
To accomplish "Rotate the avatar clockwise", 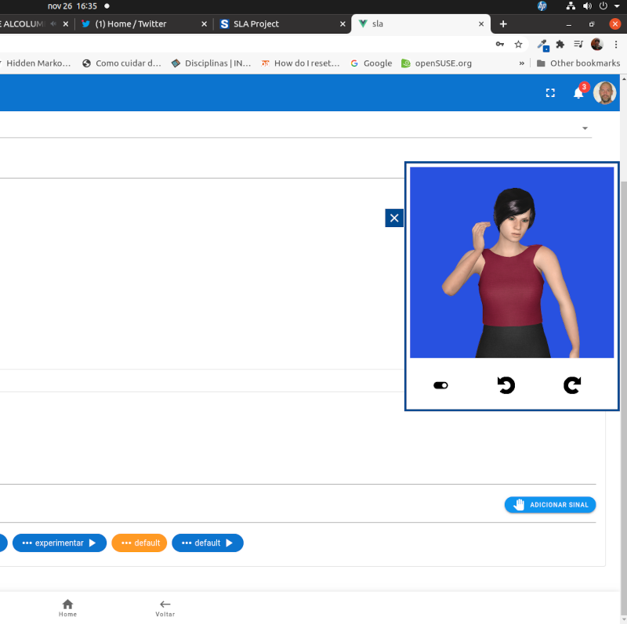I will point(572,385).
